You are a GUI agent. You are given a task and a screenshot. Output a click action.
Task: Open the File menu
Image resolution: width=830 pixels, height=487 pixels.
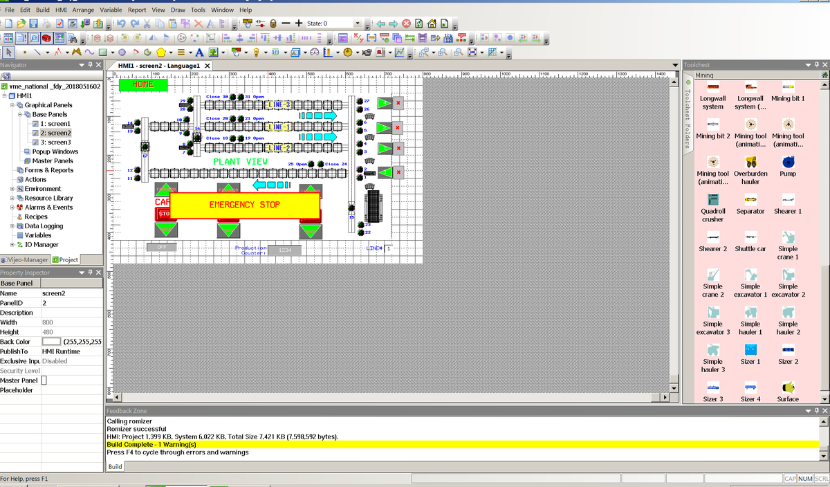pos(10,10)
